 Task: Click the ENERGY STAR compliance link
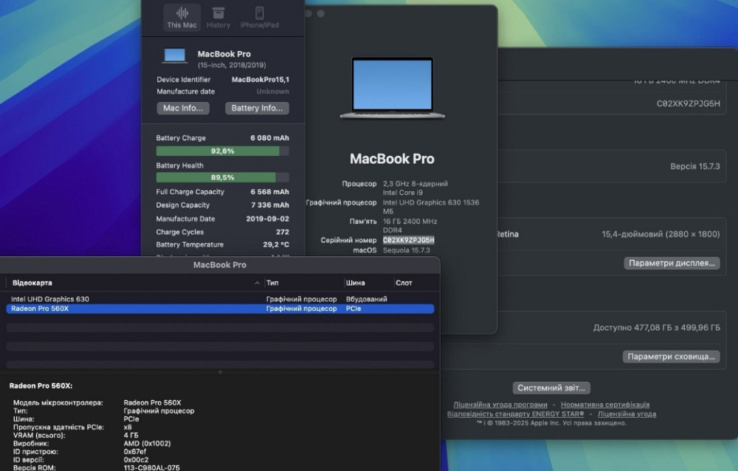tap(516, 414)
